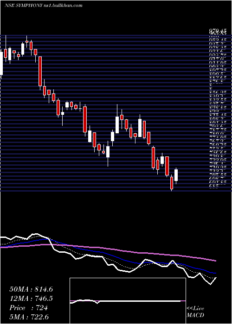Click the top price label 970.45
The height and width of the screenshot is (324, 232).
coord(218,31)
